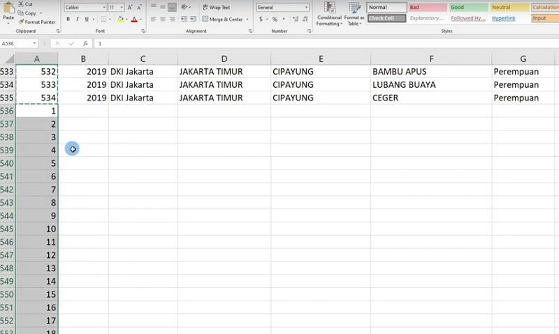Toggle Italic formatting
Screen dimensions: 559x334
[x=77, y=20]
